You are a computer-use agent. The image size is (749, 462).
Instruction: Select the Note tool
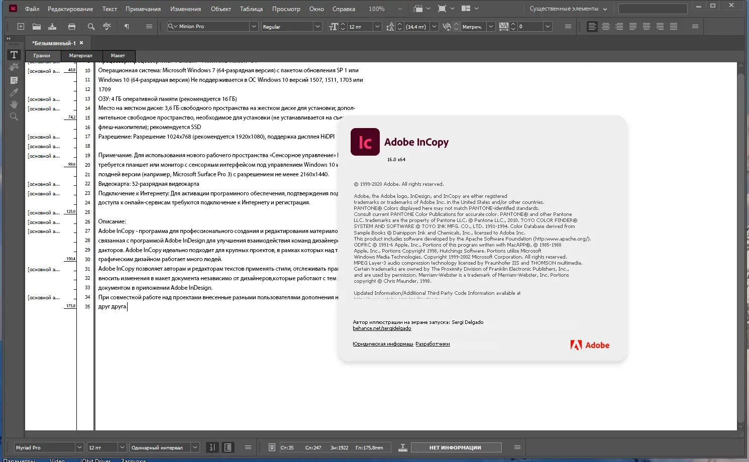tap(14, 79)
